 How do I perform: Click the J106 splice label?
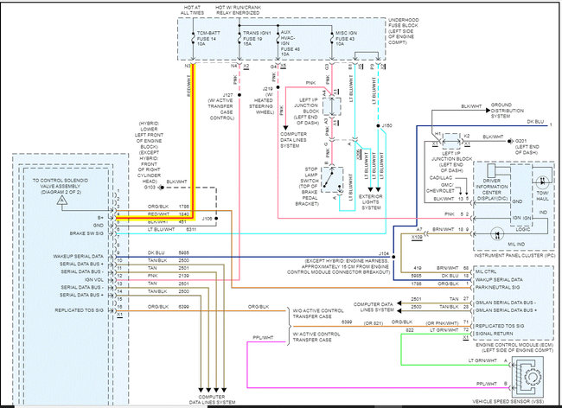[x=208, y=219]
